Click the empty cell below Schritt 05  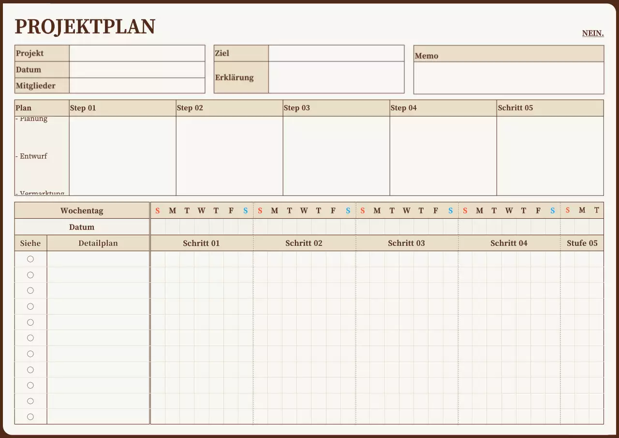pos(550,156)
